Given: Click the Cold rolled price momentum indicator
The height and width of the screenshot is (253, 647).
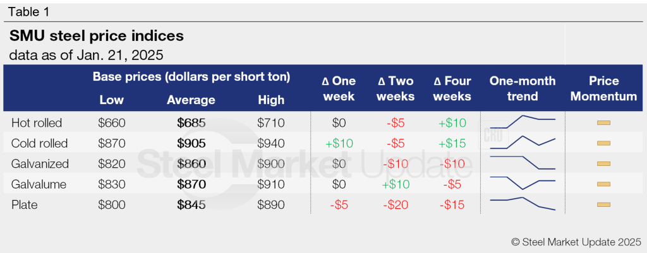Looking at the screenshot, I should (x=603, y=143).
